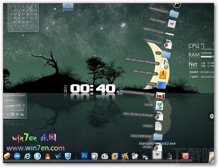
Task: Click the 00:40 desktop clock widget
Action: 93,88
